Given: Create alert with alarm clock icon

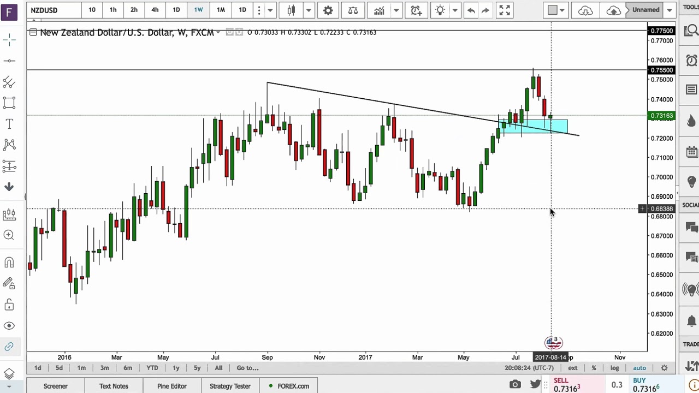Looking at the screenshot, I should pos(417,10).
